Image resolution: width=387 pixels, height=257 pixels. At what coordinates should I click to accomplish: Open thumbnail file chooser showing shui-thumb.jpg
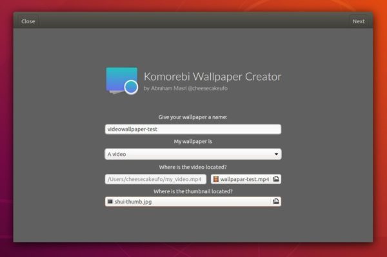tap(193, 202)
